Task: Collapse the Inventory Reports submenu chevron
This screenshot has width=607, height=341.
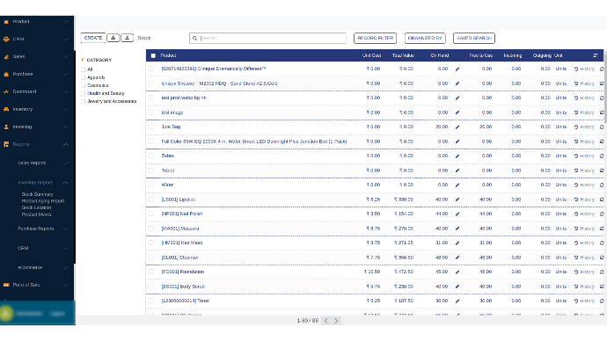Action: (x=66, y=183)
